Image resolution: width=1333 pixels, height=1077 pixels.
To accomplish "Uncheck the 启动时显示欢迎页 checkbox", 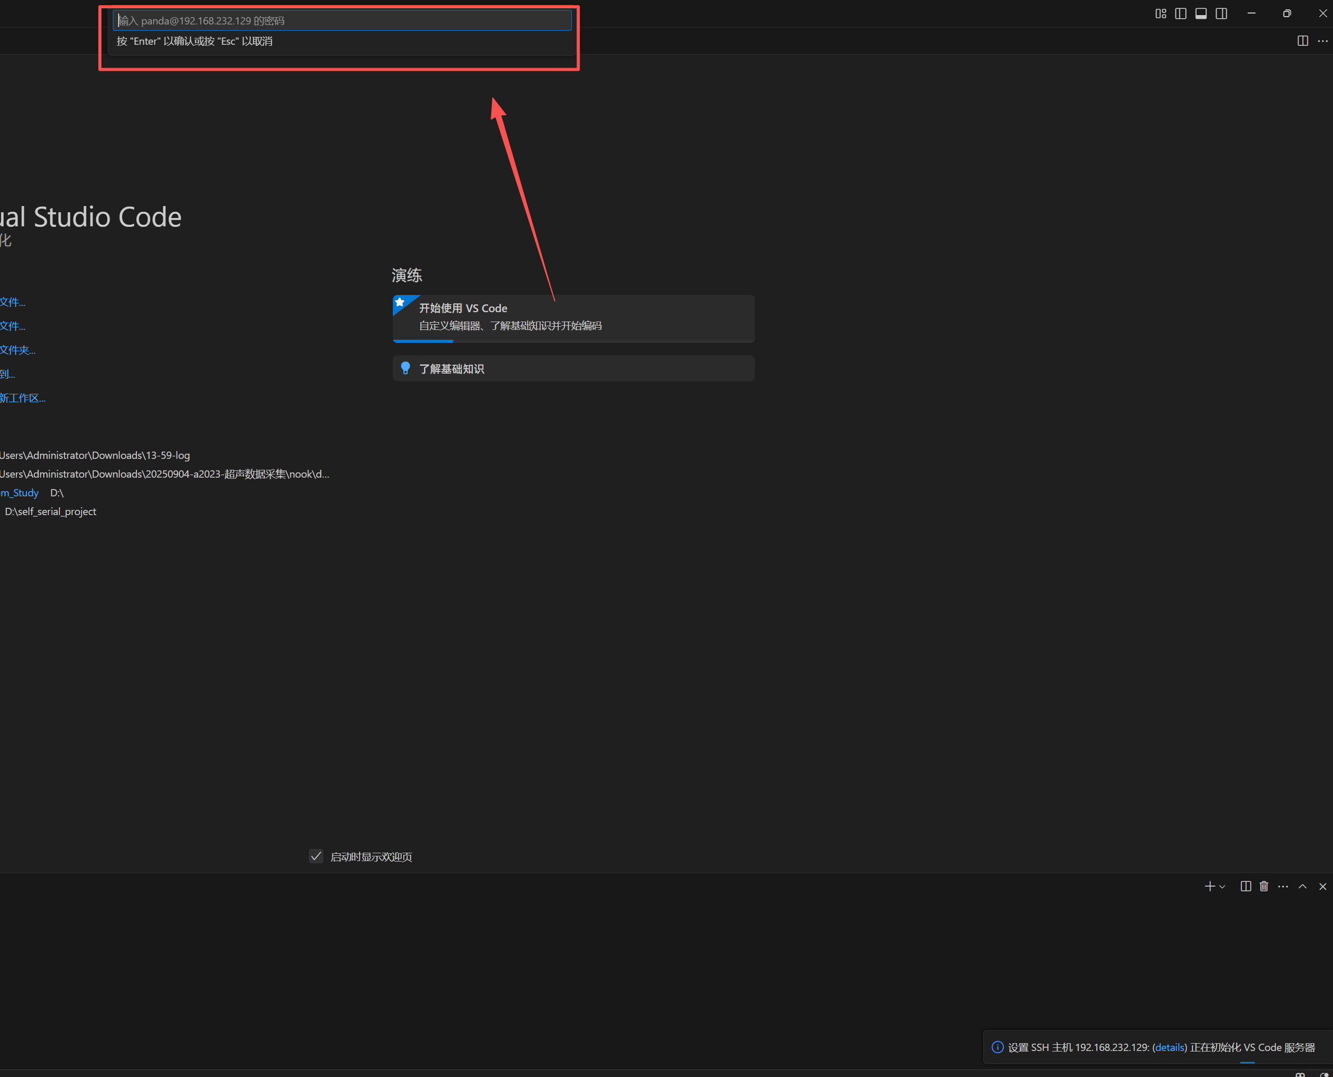I will click(x=316, y=857).
